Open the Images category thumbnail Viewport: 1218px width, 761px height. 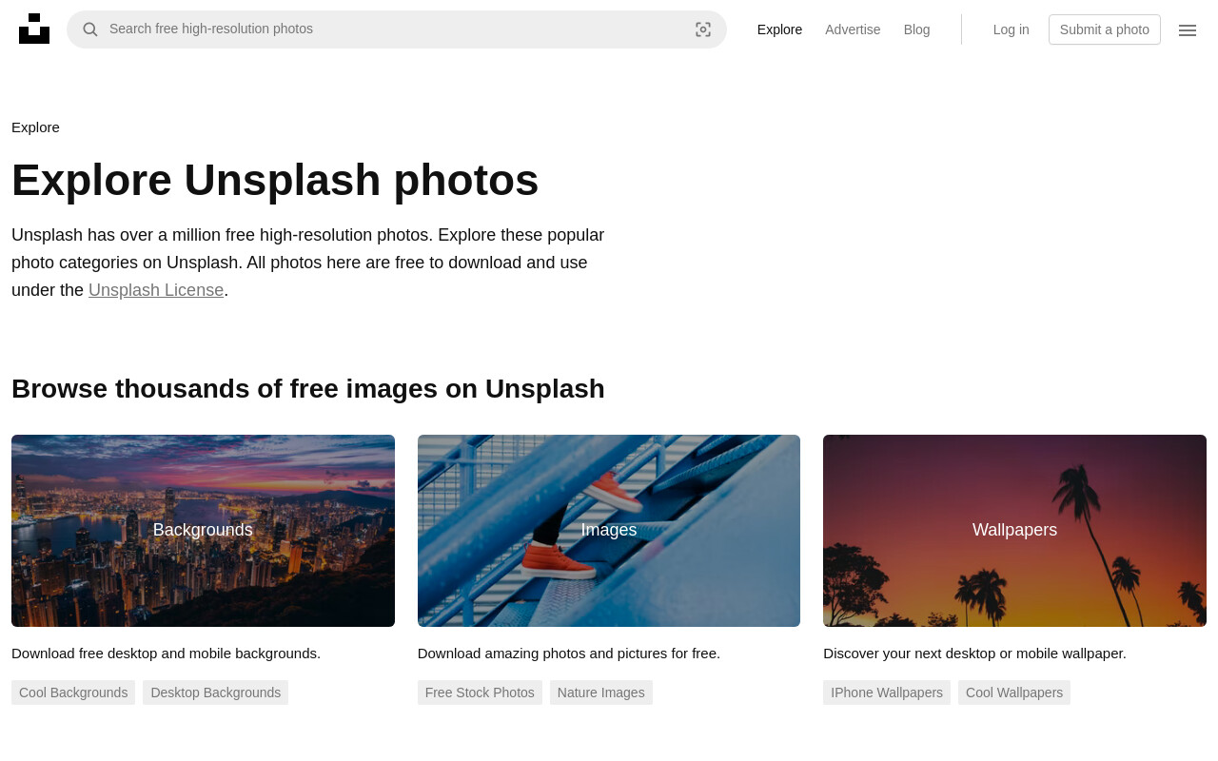click(609, 531)
